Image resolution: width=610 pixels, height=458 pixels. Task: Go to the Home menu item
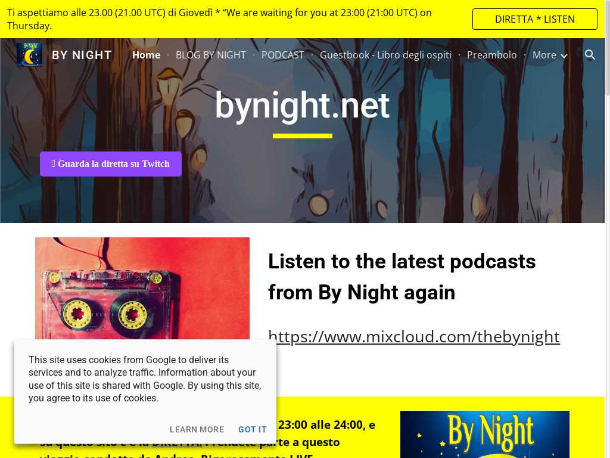tap(147, 55)
